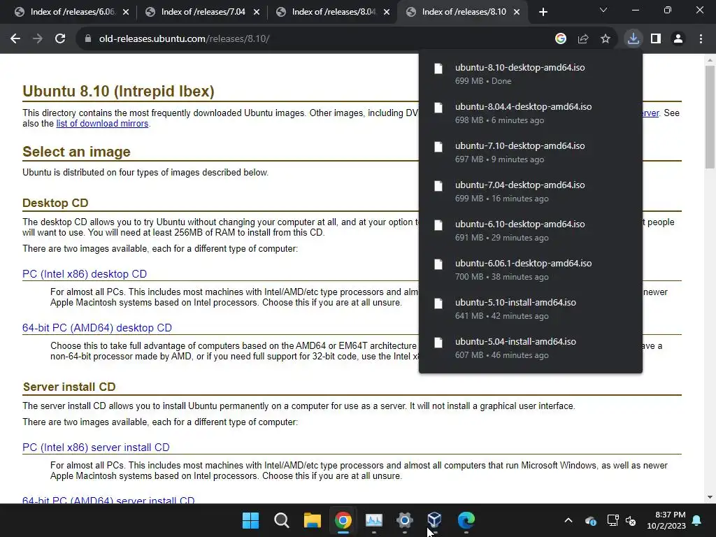Open PC (Intel x86) desktop CD link

tap(85, 274)
